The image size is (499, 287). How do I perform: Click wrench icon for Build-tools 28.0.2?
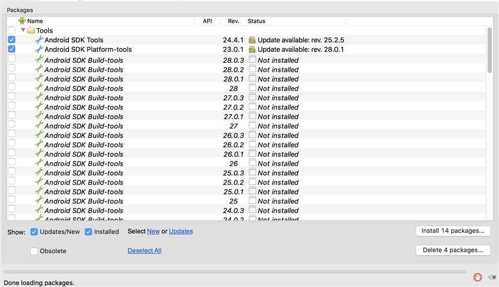click(x=39, y=69)
